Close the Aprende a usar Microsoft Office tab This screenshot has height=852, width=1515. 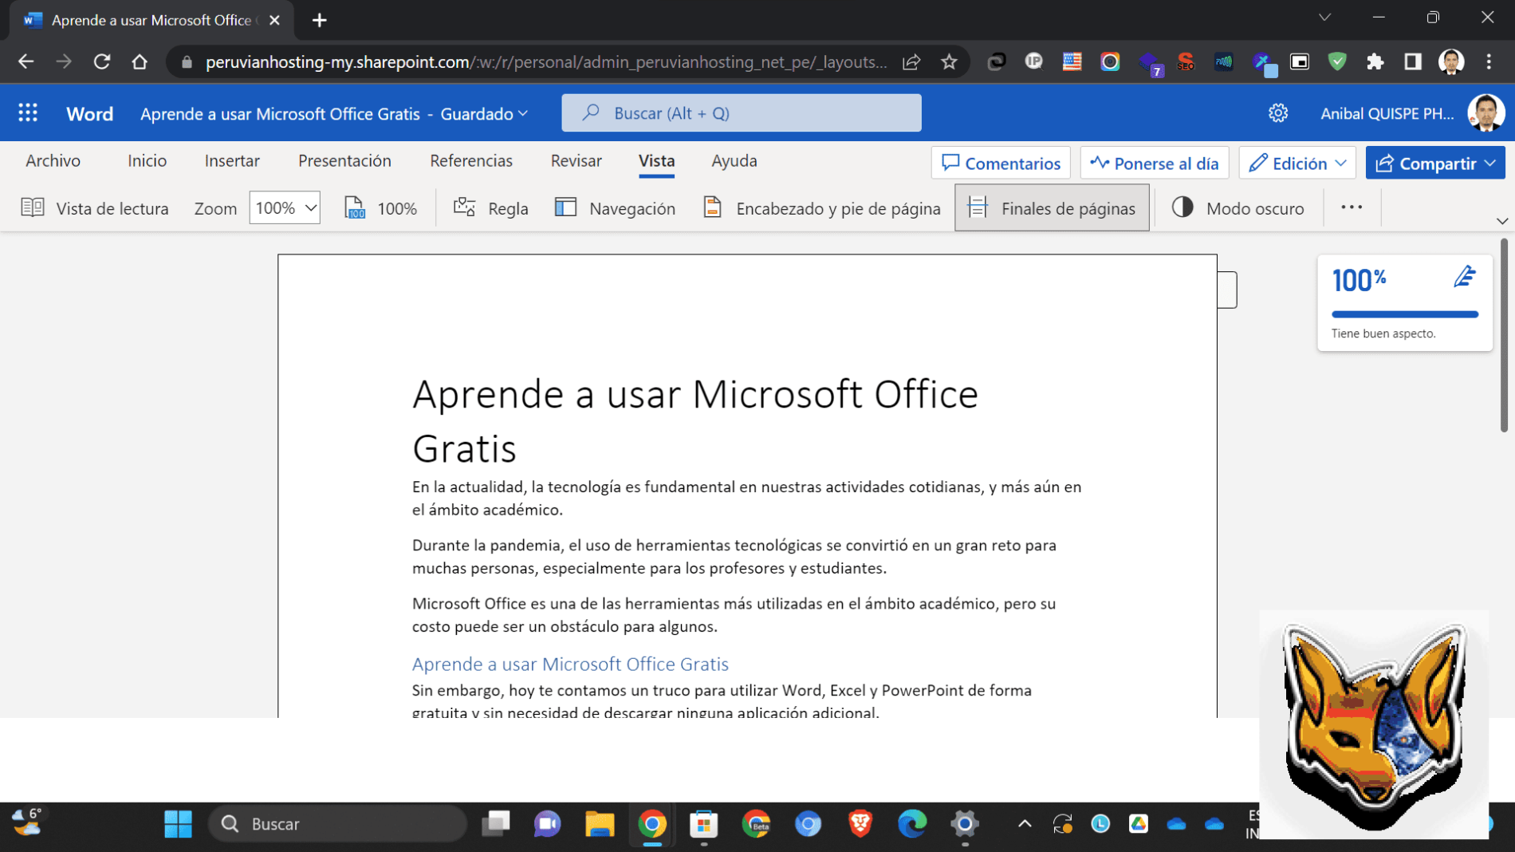tap(274, 20)
